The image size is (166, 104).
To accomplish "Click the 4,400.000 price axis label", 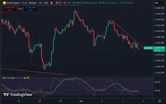I will 159,61.
